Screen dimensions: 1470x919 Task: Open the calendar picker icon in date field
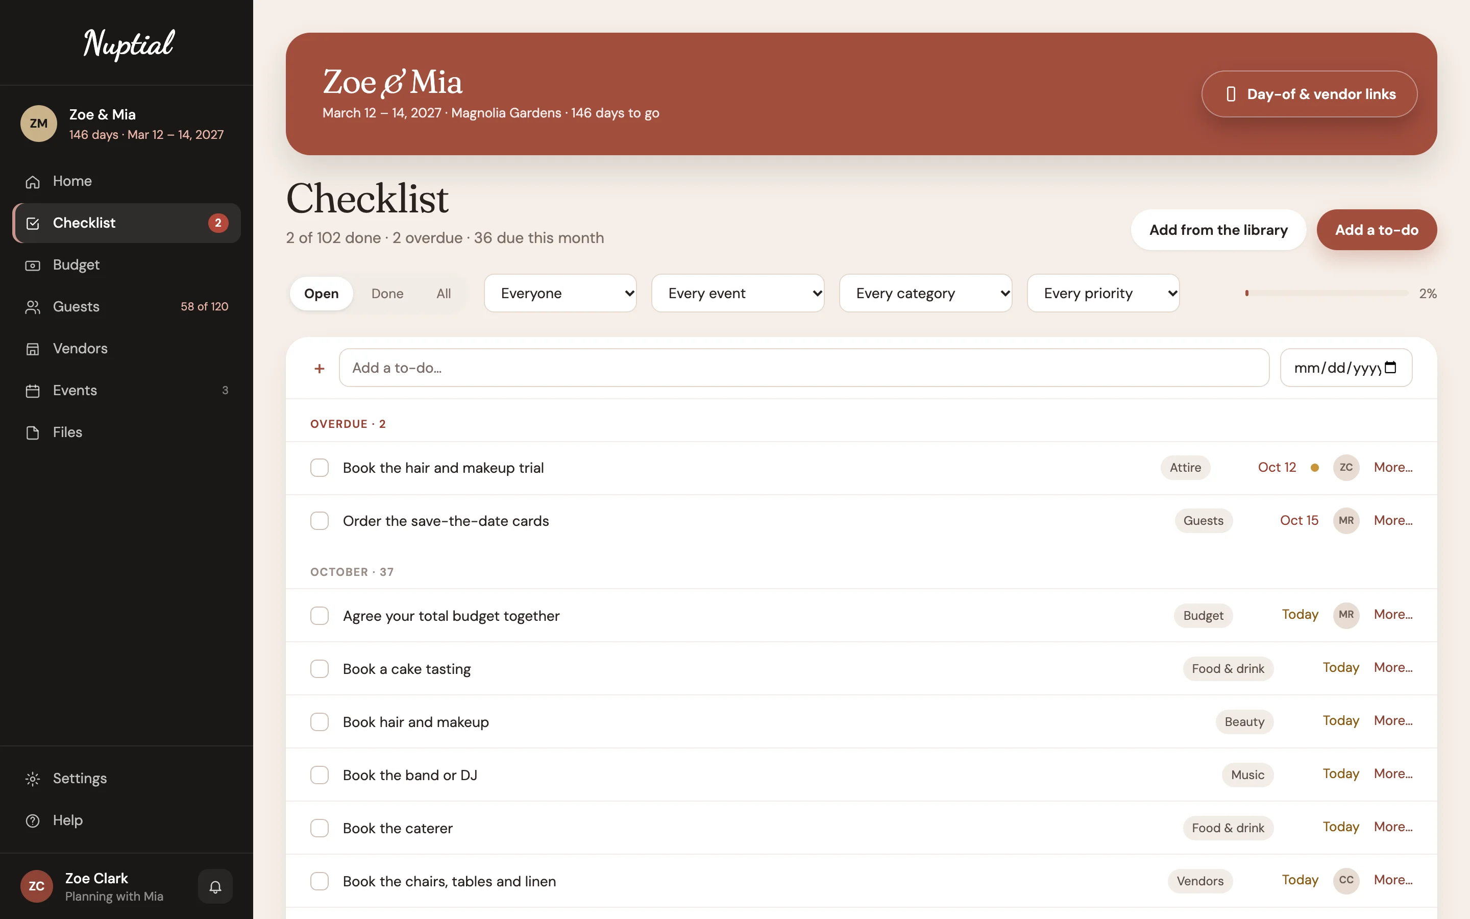point(1390,367)
